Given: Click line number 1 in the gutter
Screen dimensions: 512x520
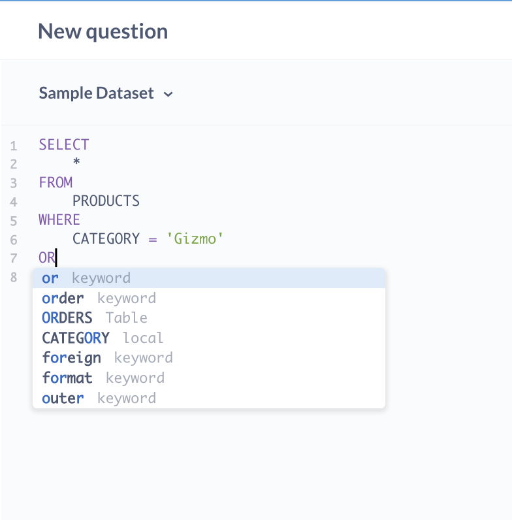Looking at the screenshot, I should (x=14, y=145).
